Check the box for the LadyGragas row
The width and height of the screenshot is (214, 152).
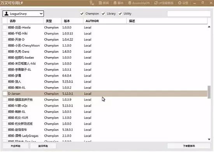point(5,136)
